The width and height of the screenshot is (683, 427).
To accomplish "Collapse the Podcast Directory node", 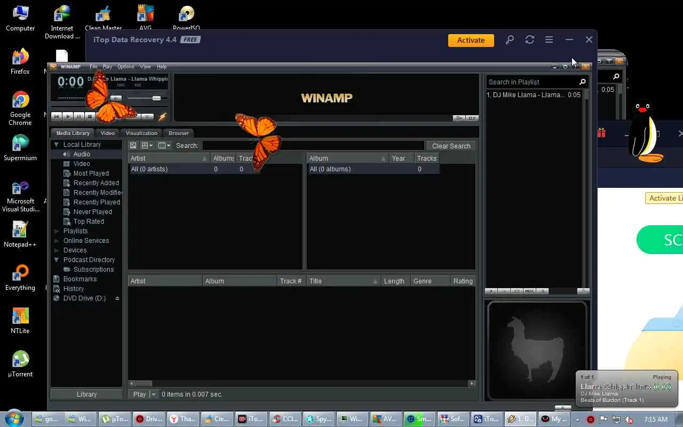I will (x=56, y=260).
